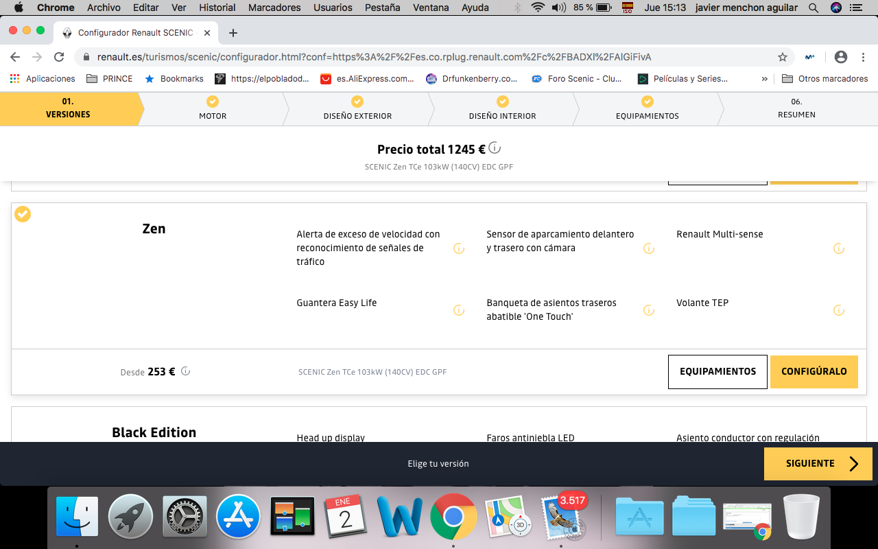Go back with browser back arrow
This screenshot has width=878, height=549.
click(15, 57)
